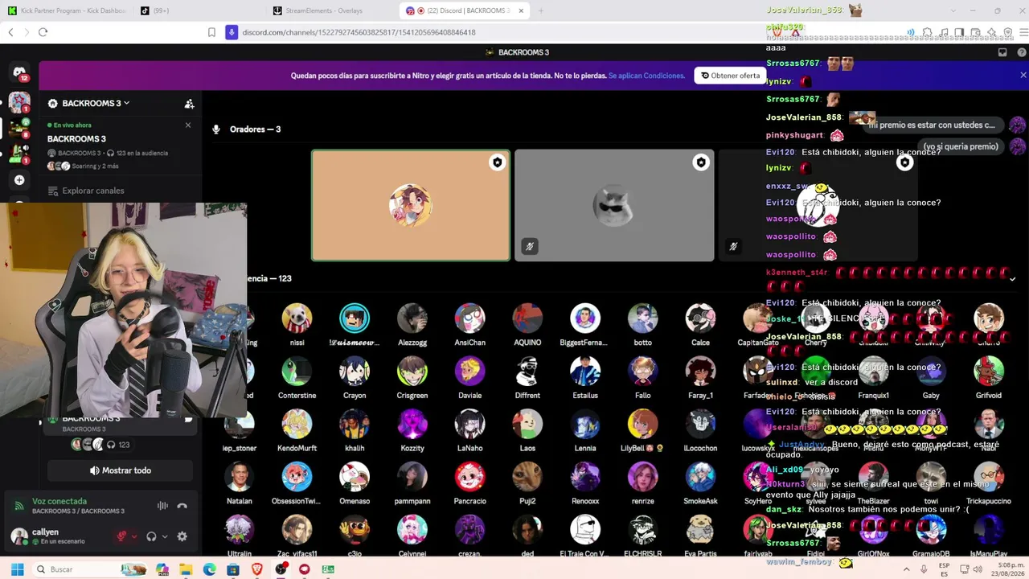This screenshot has height=579, width=1029.
Task: Open the moderator badge on the orange speaker tile
Action: (x=497, y=162)
